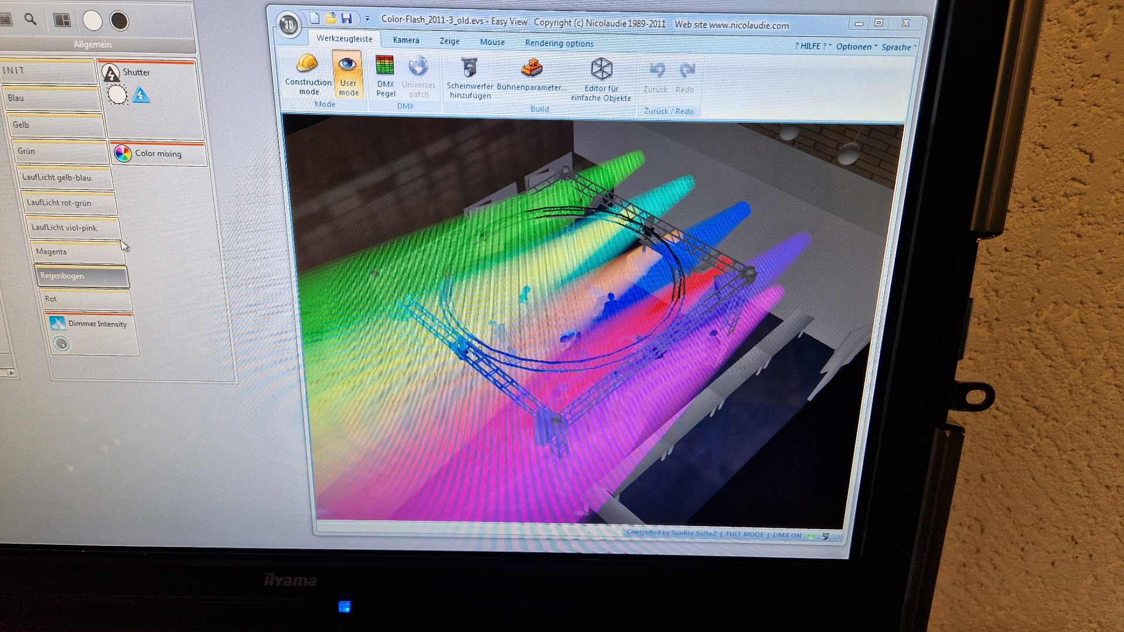Click the open folder icon in title bar
Screen dimensions: 1124x632
coord(331,18)
